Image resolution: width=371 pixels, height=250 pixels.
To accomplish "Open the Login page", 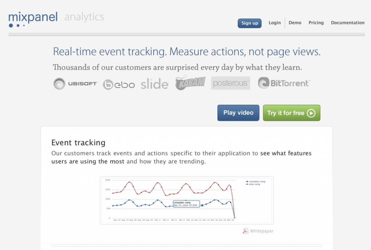I will coord(275,23).
